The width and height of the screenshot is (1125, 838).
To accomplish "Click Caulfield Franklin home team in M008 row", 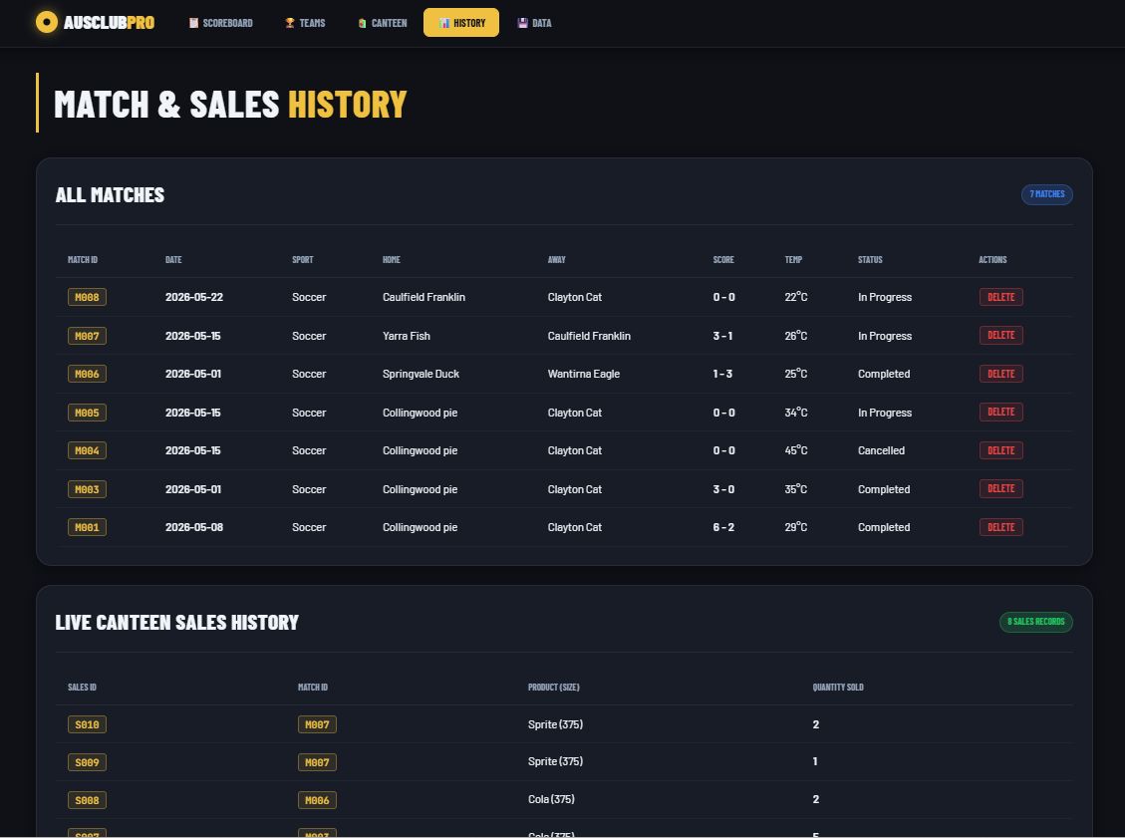I will tap(424, 297).
